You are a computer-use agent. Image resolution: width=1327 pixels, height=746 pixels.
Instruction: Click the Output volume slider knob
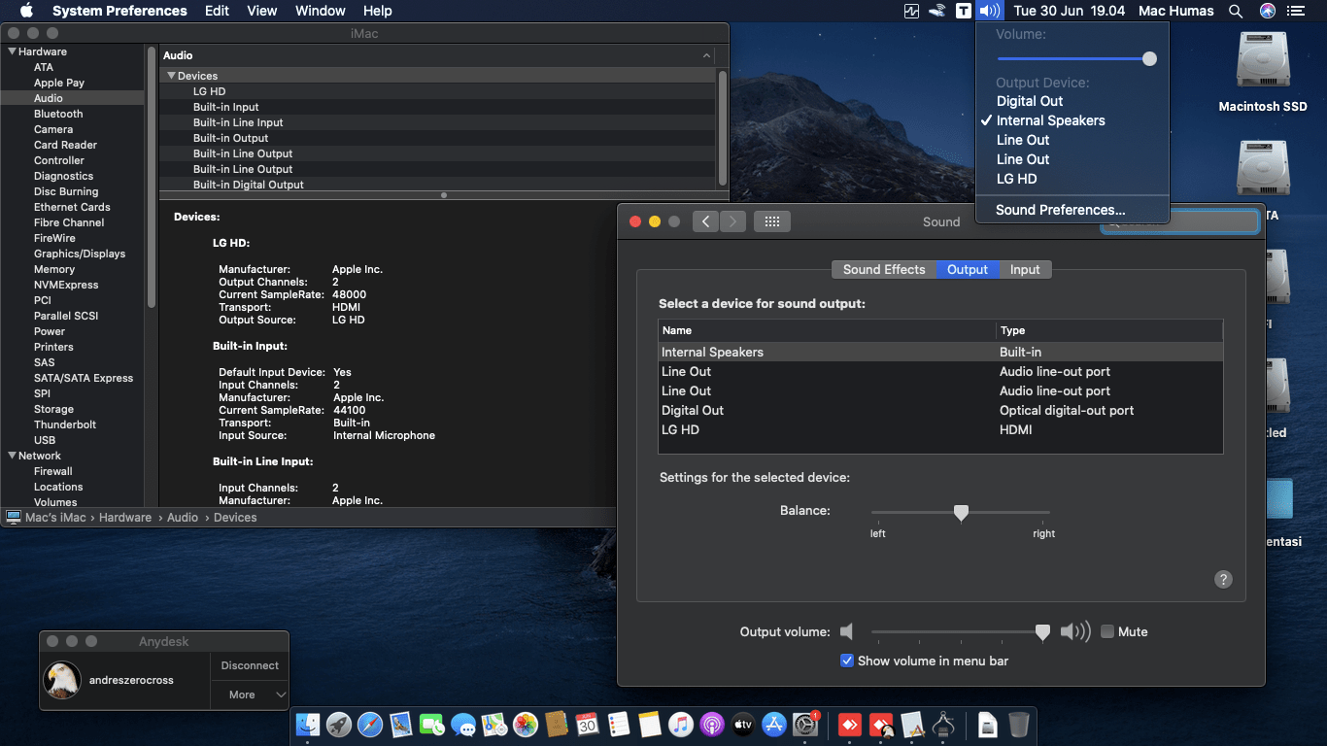click(x=1042, y=632)
